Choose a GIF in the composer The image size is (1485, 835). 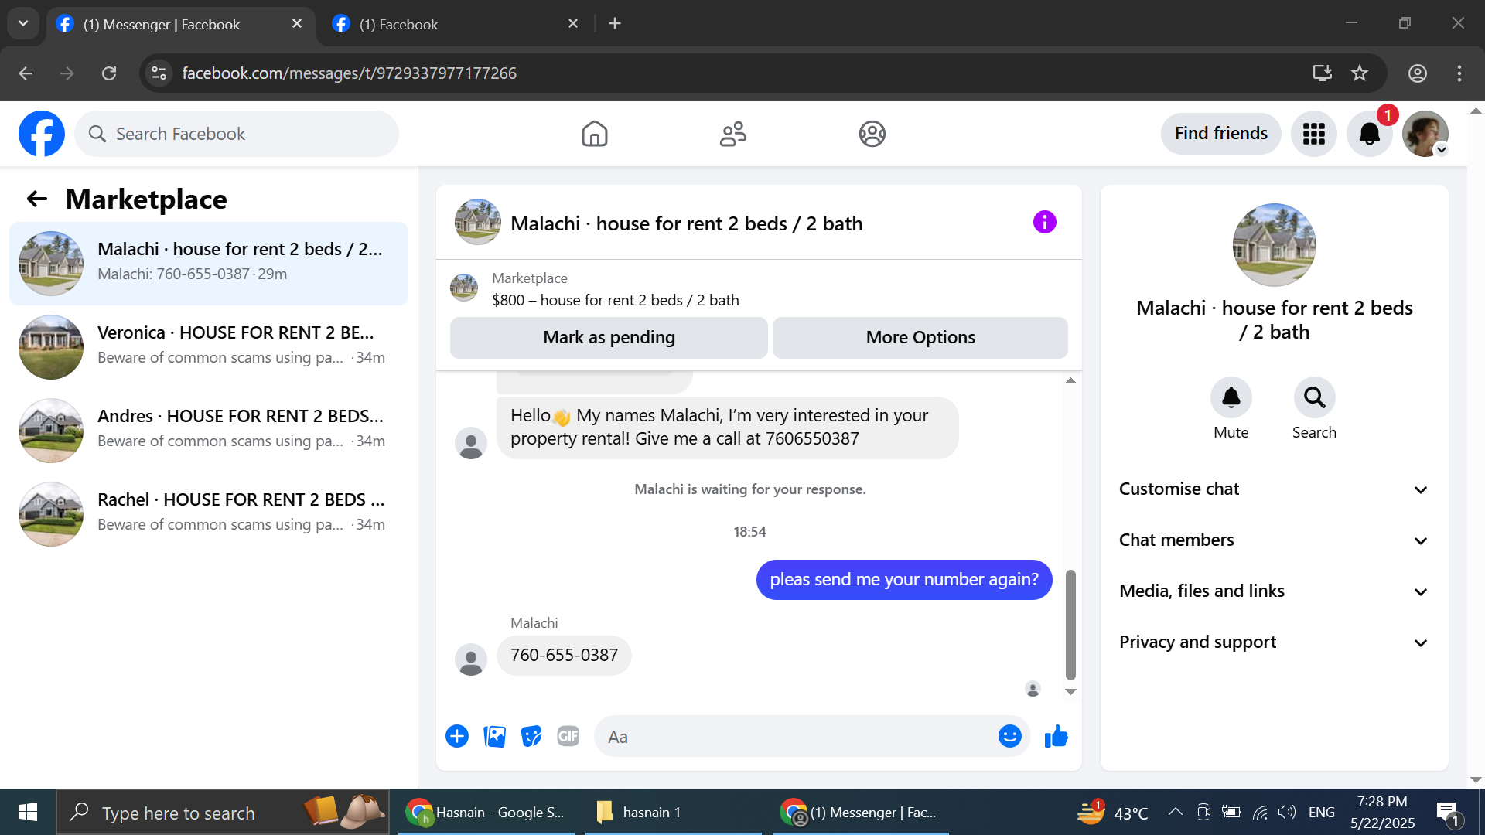568,736
